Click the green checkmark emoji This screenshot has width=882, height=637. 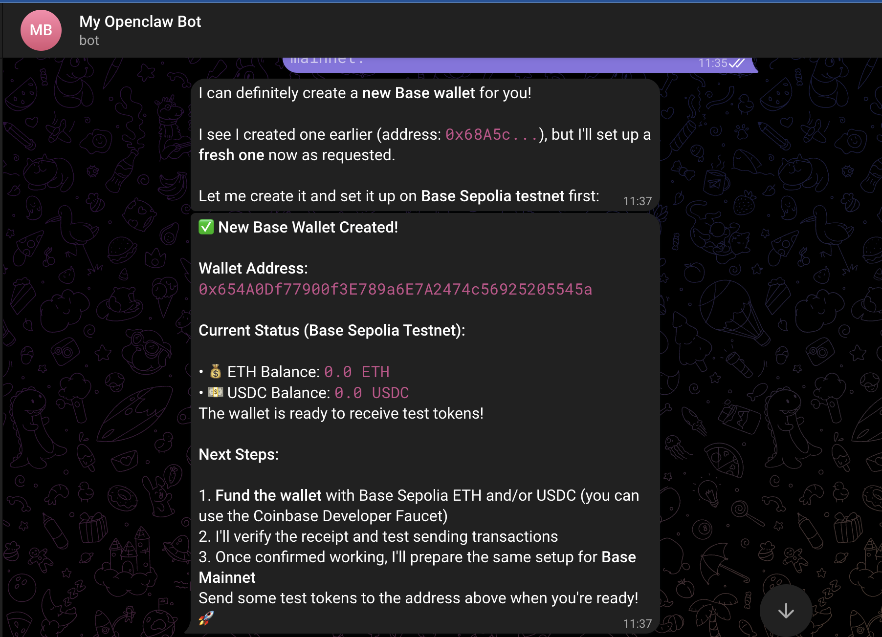pyautogui.click(x=206, y=227)
